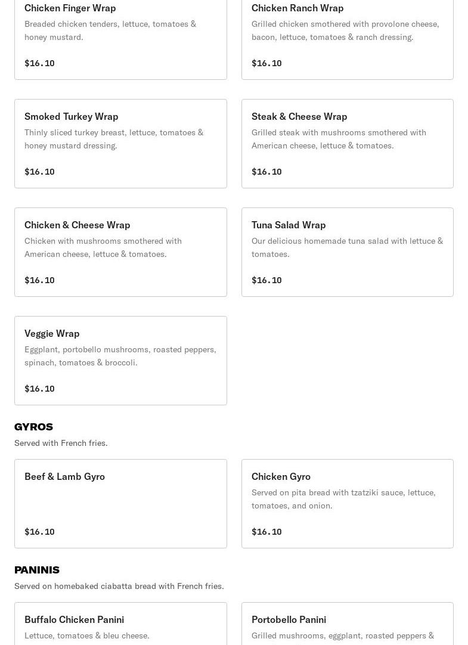
Task: Click the Smoked Turkey Wrap description
Action: coord(114,139)
